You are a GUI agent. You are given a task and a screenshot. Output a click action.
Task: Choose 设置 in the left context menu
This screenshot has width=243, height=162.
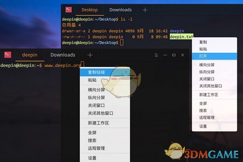(x=105, y=158)
